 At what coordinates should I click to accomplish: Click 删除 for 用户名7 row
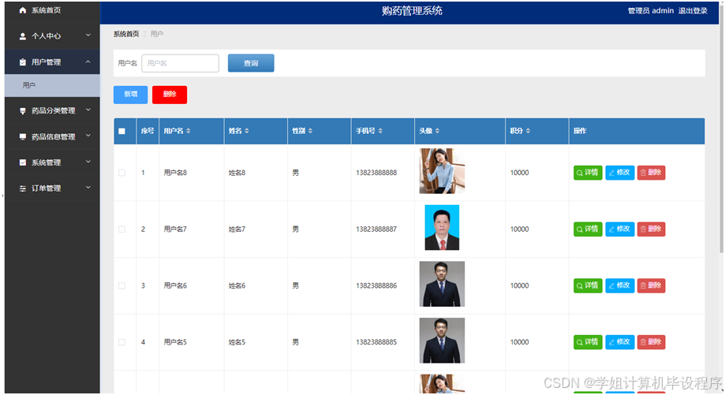tap(651, 229)
